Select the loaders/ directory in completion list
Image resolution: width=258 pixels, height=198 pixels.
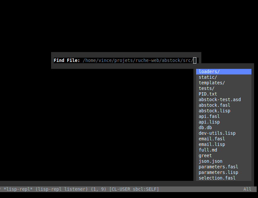pyautogui.click(x=209, y=71)
